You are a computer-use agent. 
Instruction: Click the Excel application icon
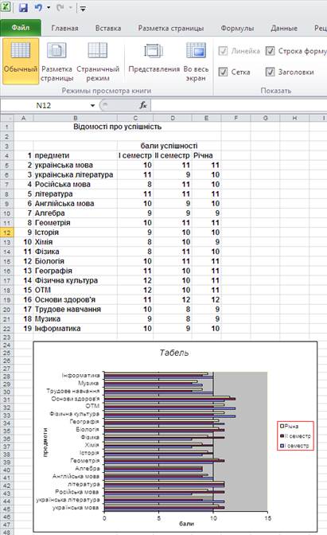6,7
